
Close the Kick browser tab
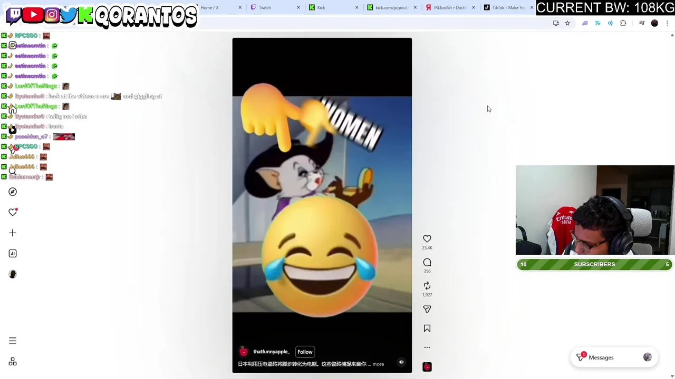click(356, 7)
